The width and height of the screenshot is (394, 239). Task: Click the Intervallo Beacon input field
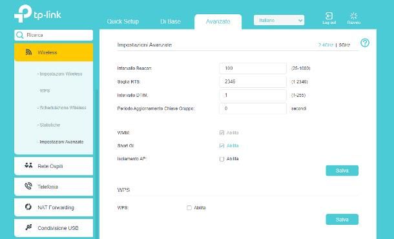point(253,68)
